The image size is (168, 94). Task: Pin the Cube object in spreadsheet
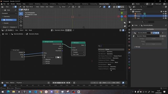(x=15, y=10)
